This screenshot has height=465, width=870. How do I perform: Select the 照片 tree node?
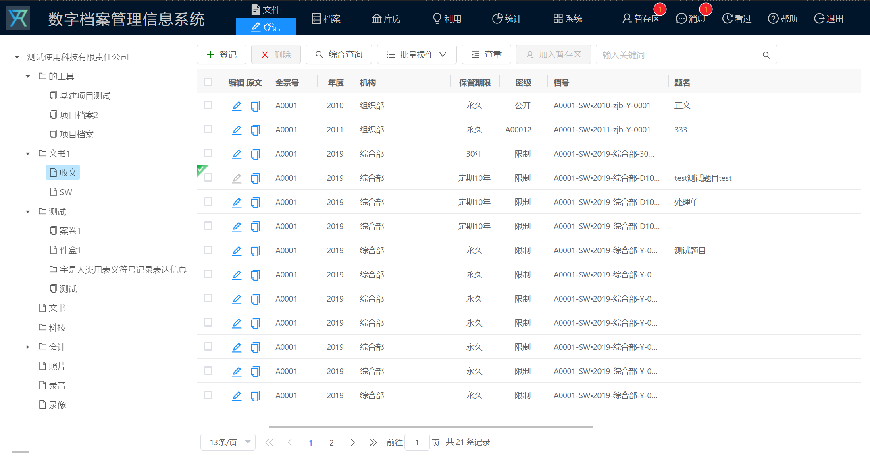52,366
